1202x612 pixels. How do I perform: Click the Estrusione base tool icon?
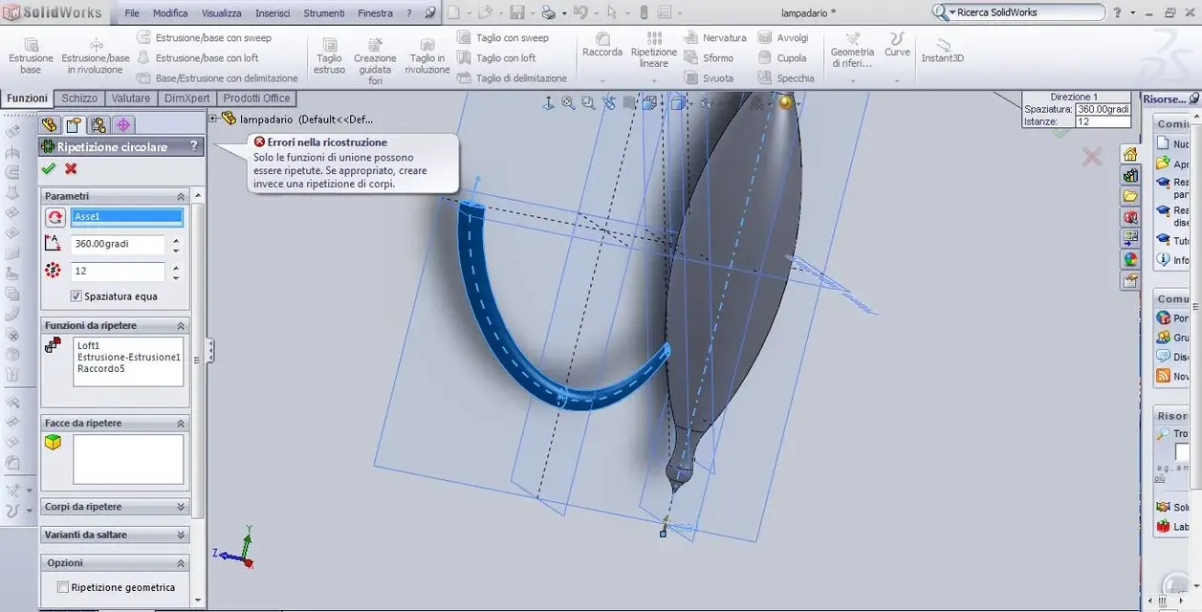pos(31,46)
